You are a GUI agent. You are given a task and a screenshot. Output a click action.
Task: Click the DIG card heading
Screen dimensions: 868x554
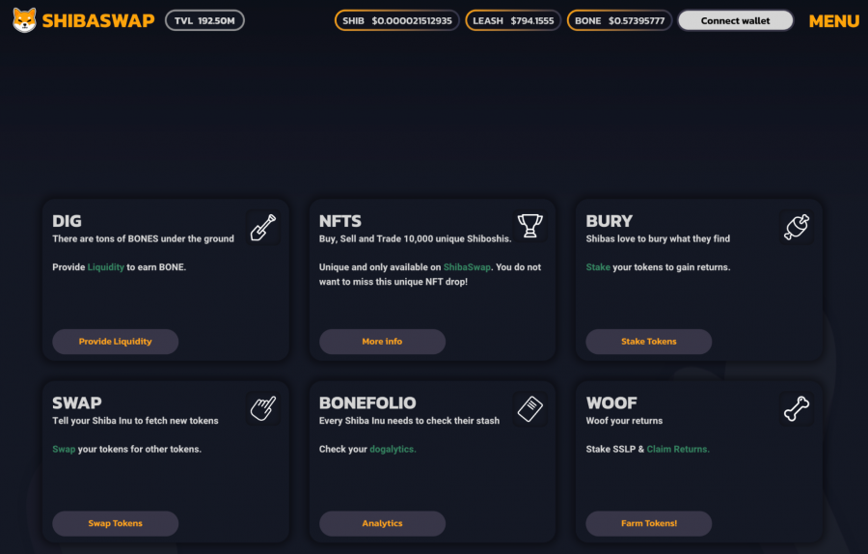67,221
